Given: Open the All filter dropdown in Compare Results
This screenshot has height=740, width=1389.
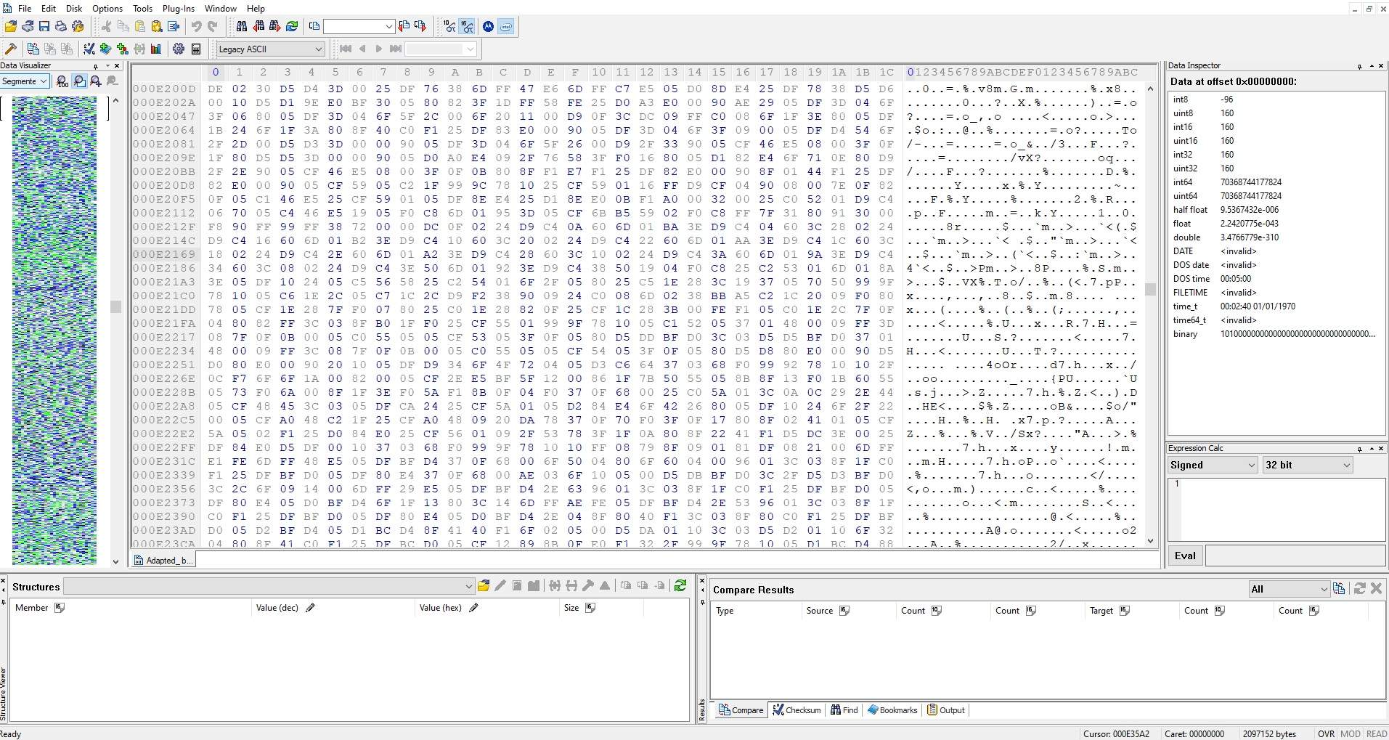Looking at the screenshot, I should (x=1289, y=589).
